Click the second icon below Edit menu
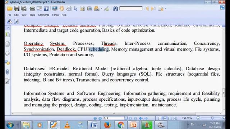Screen dimensions: 230x129 pos(17,21)
